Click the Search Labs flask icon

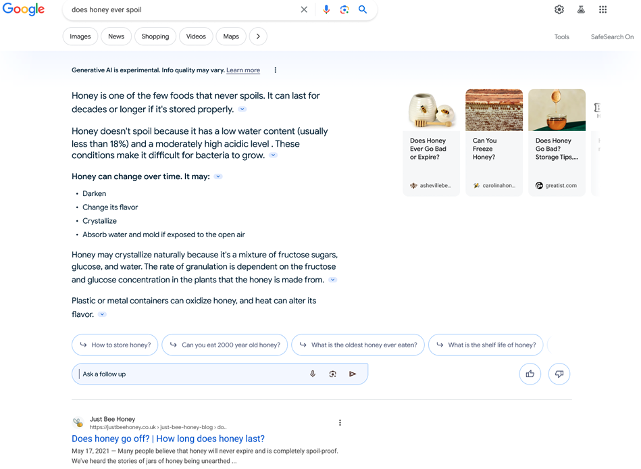(581, 9)
